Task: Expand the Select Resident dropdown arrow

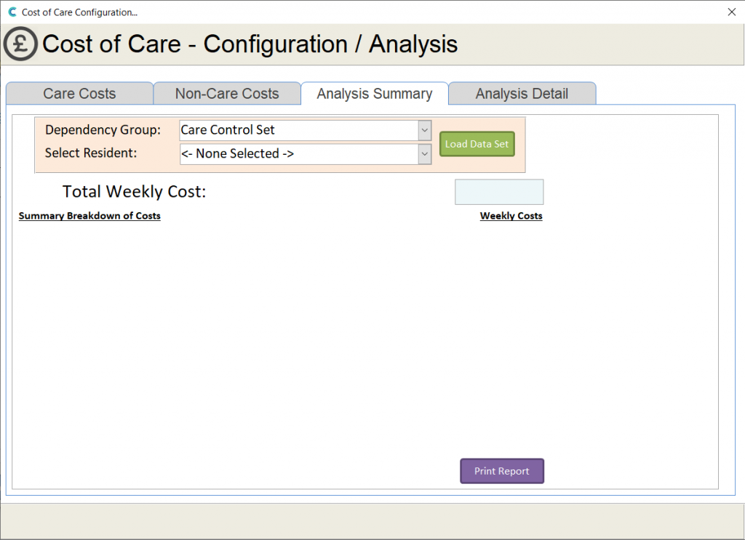Action: tap(425, 154)
